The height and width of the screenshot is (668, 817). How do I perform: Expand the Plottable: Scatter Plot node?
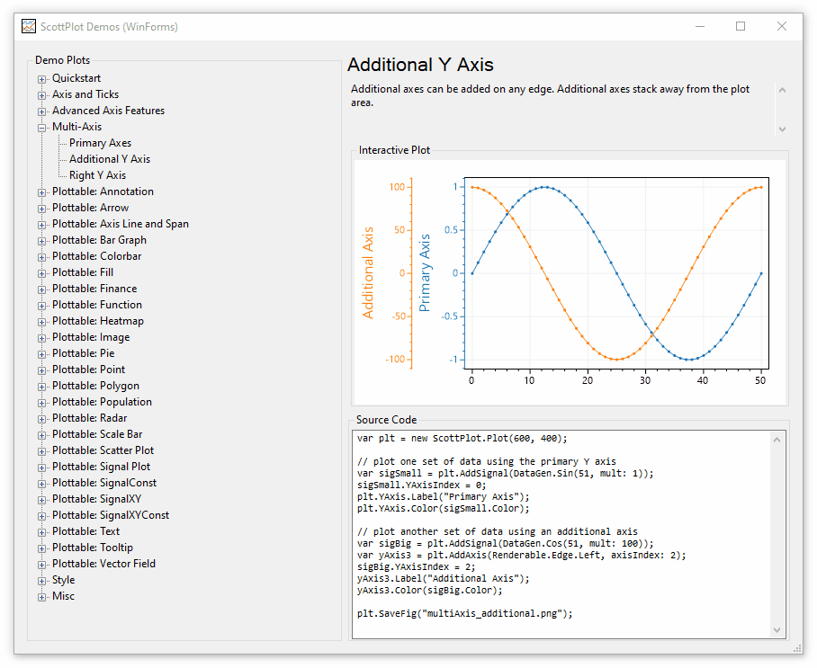point(41,451)
